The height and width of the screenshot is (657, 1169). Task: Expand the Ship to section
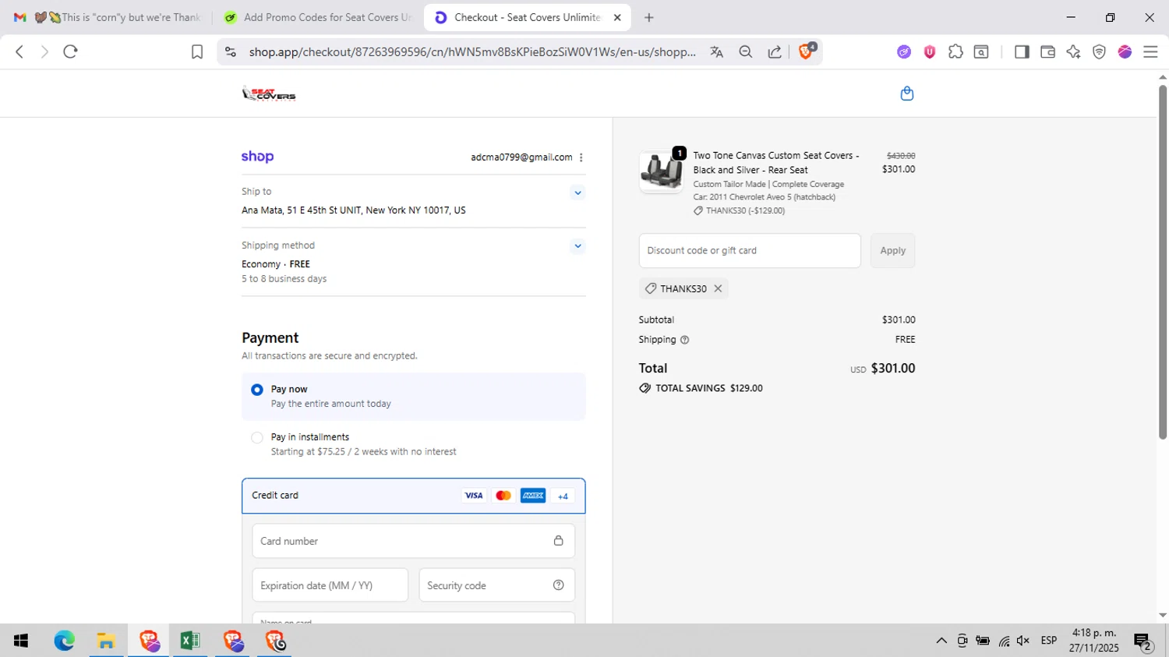[x=577, y=193]
